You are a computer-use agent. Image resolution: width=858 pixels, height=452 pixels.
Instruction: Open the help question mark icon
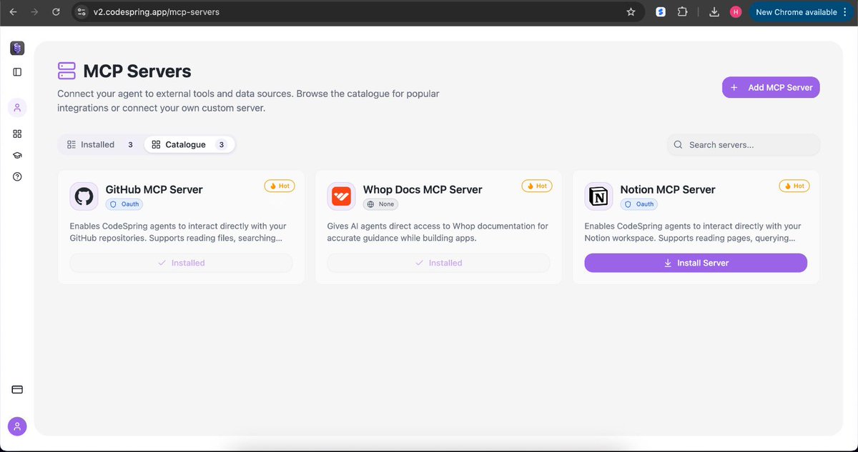[17, 176]
